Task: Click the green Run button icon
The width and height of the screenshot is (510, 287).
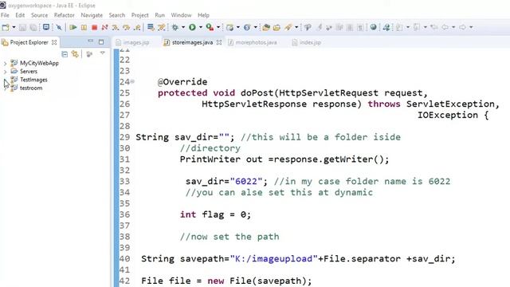Action: [x=192, y=27]
